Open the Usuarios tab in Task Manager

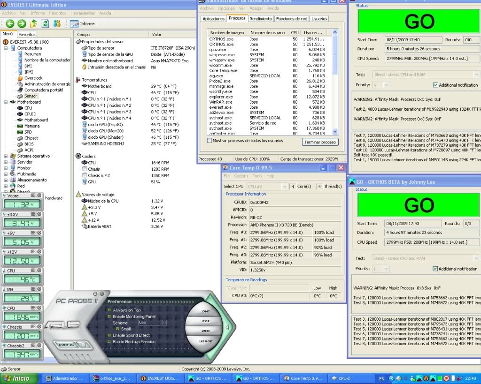319,19
